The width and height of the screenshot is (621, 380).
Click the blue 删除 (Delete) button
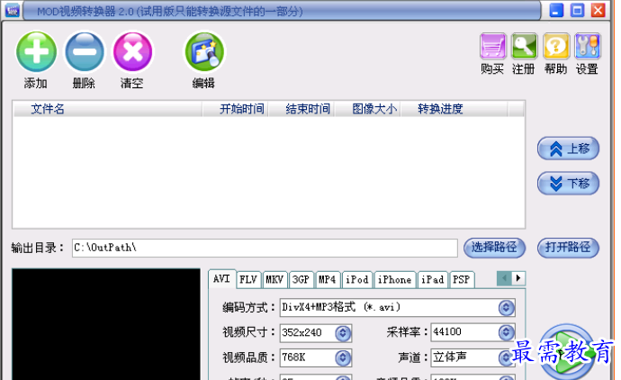85,52
